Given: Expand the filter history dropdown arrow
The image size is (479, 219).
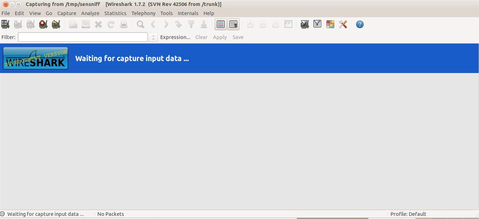Looking at the screenshot, I should click(153, 37).
